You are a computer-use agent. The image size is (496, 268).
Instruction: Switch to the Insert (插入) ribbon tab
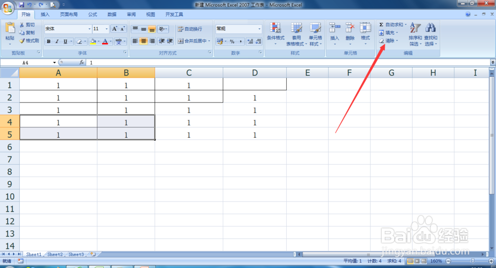pos(45,14)
